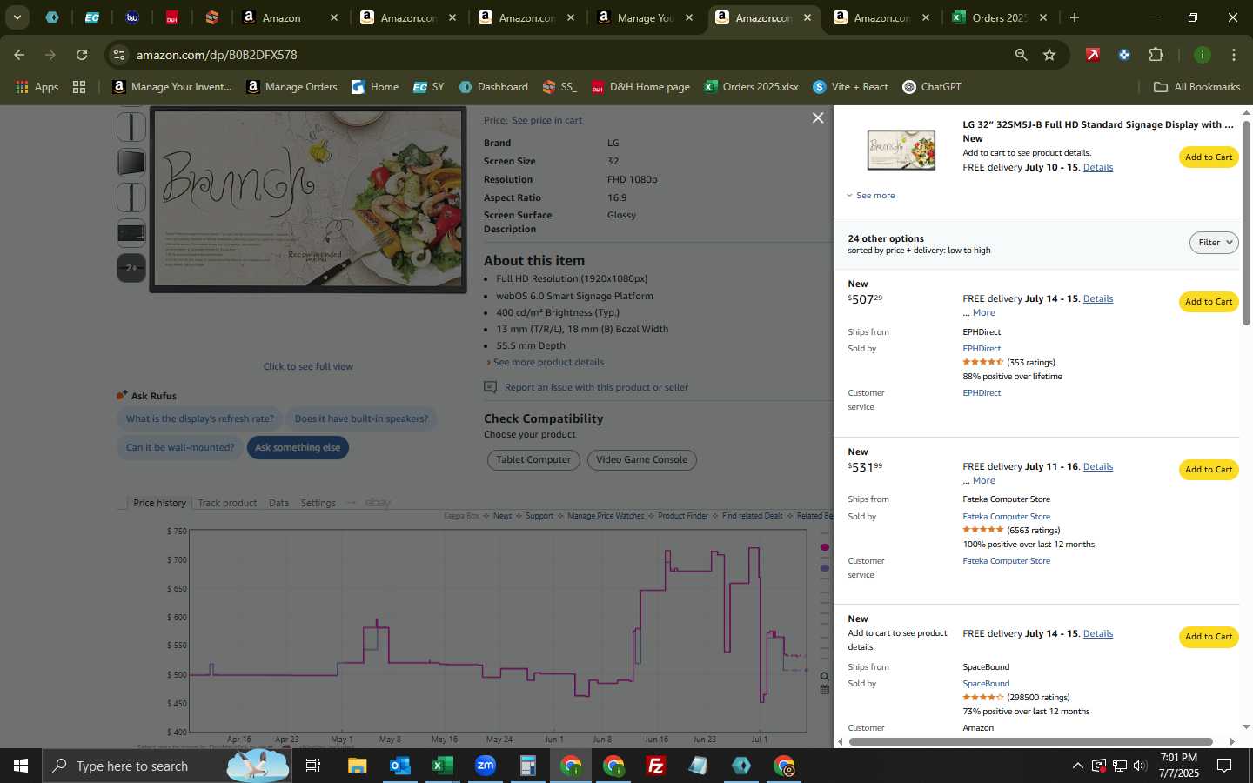Open the tab search chevron dropdown
The height and width of the screenshot is (783, 1253).
tap(17, 17)
